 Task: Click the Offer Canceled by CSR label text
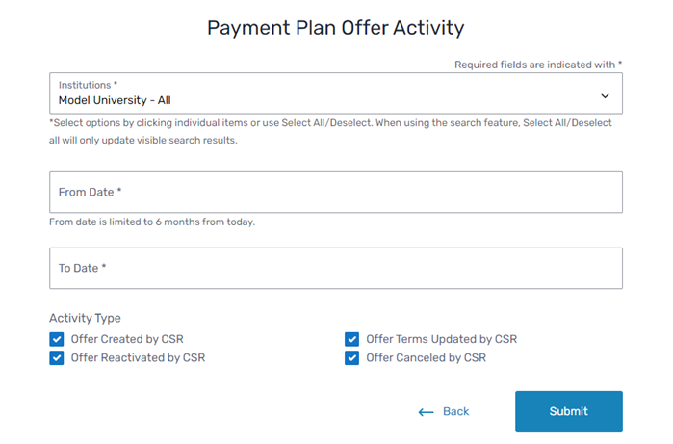(x=427, y=358)
